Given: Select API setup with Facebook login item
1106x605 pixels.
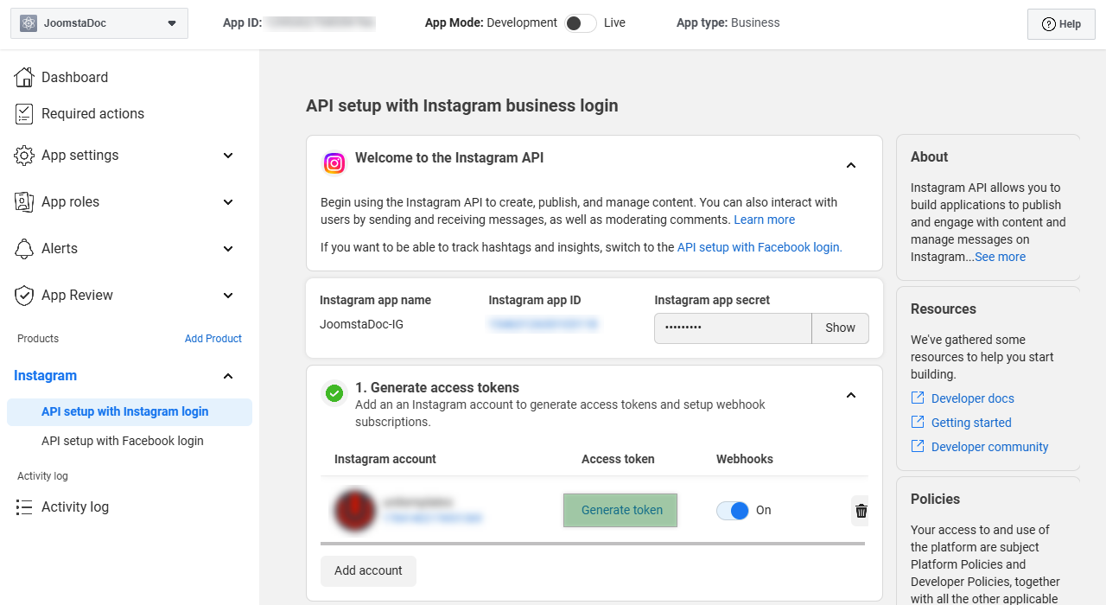Looking at the screenshot, I should click(123, 441).
